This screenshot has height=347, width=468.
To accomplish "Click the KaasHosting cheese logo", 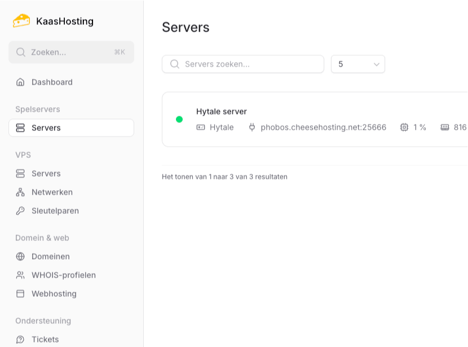I will click(x=21, y=21).
